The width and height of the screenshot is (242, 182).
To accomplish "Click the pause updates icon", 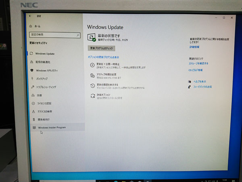I will point(92,65).
